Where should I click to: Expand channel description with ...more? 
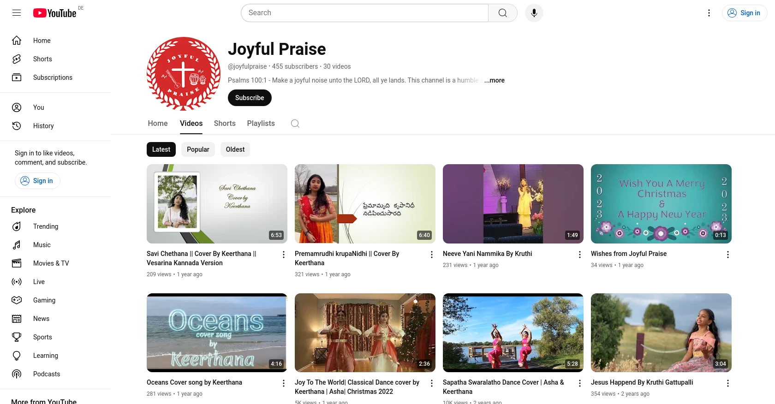click(494, 80)
